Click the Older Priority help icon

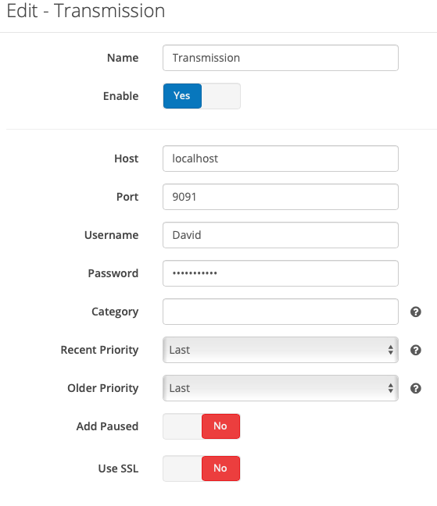415,388
